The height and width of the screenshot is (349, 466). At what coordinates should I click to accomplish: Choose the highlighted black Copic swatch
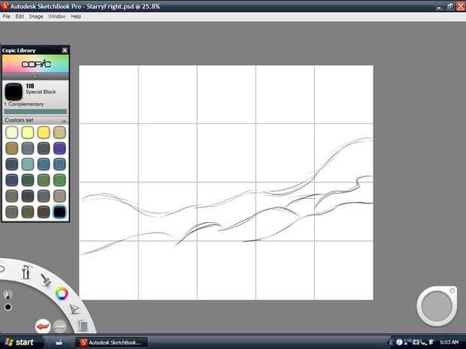coord(59,212)
